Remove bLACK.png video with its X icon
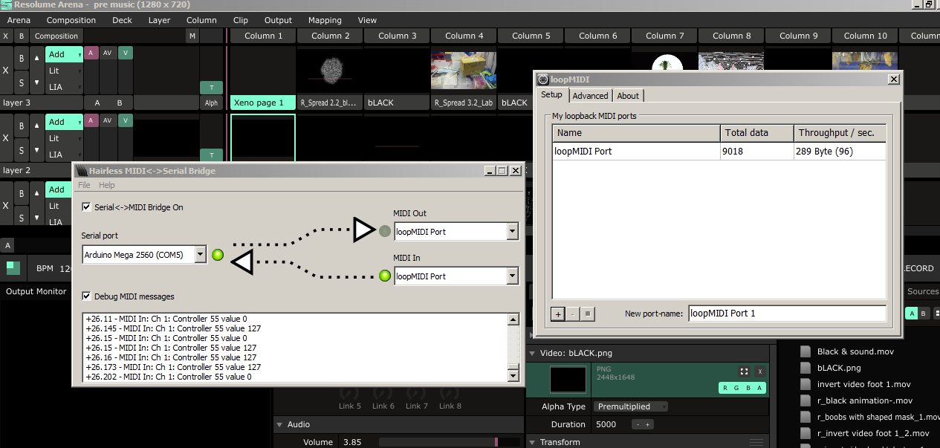This screenshot has height=448, width=940. (759, 371)
